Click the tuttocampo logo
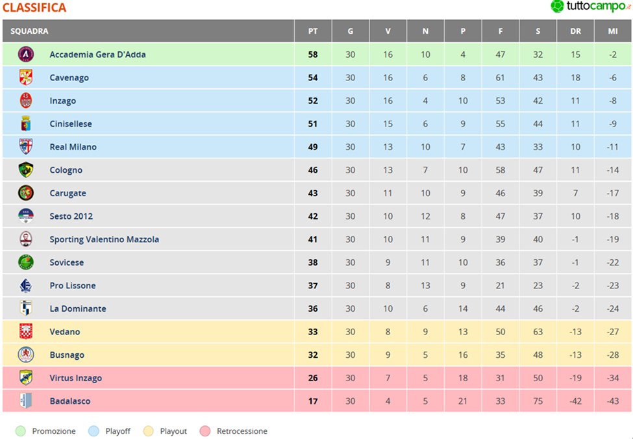The image size is (633, 439). point(590,6)
